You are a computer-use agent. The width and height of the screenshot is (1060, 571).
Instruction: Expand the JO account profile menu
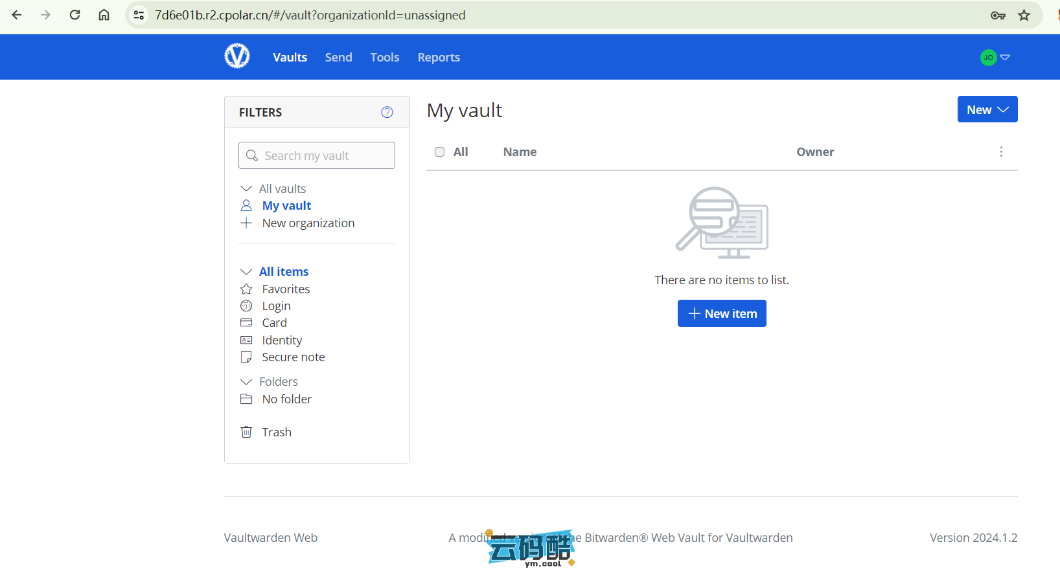tap(995, 58)
